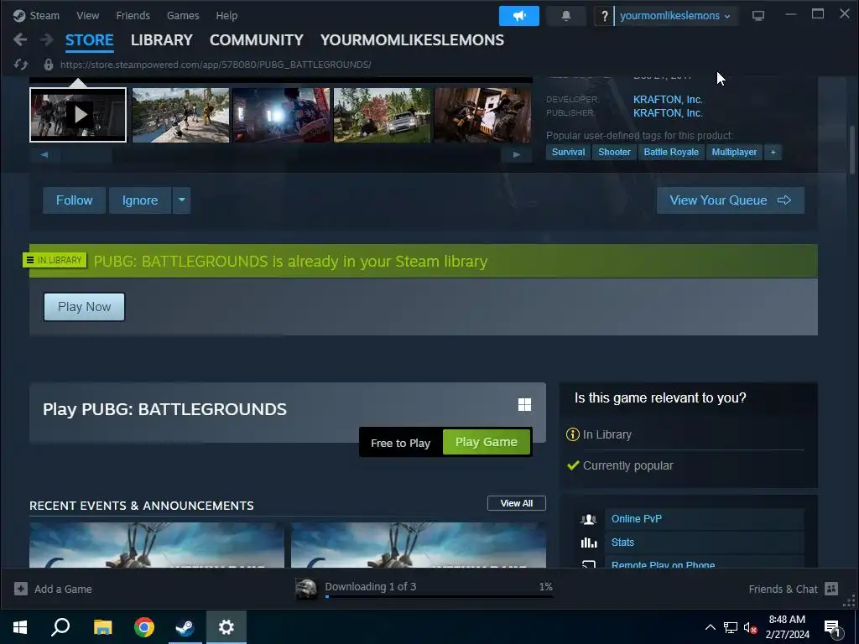Open the Games menu
The image size is (859, 644).
point(183,16)
